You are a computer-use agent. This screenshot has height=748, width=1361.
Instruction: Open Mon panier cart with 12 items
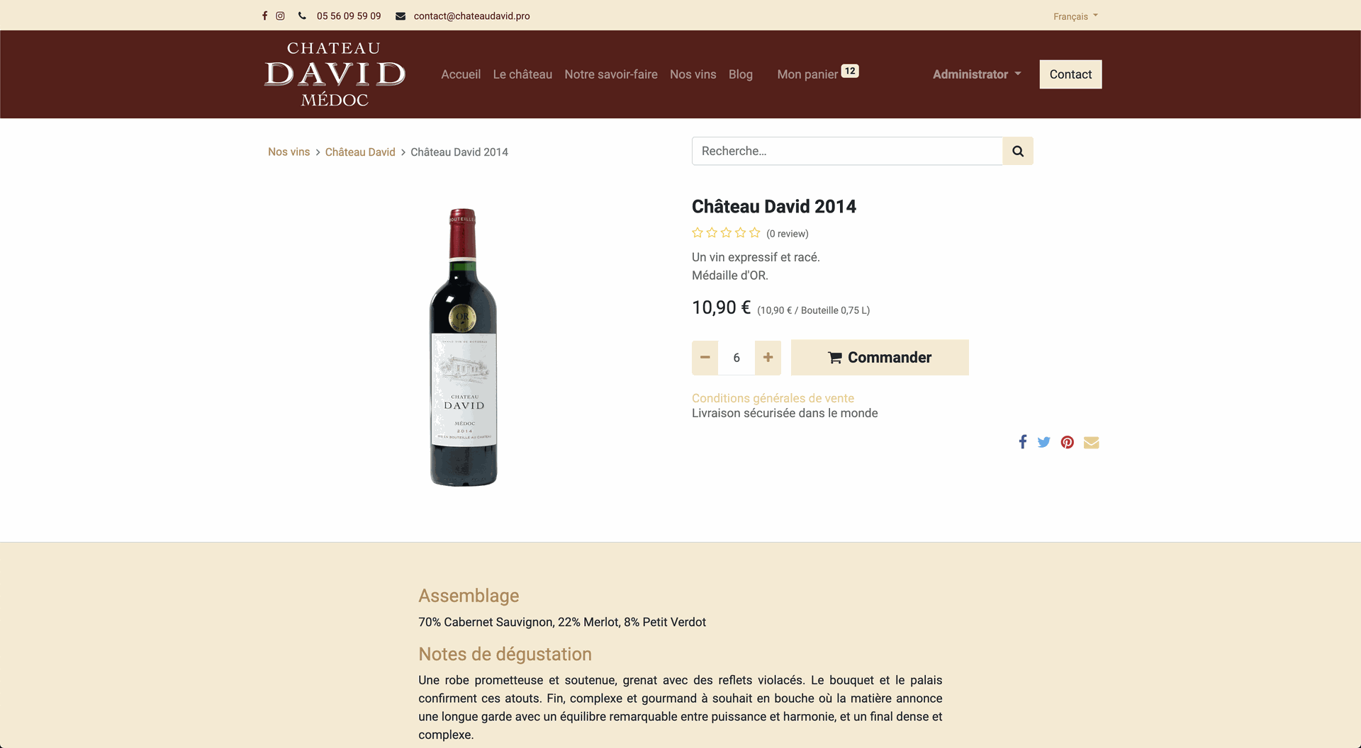point(818,74)
